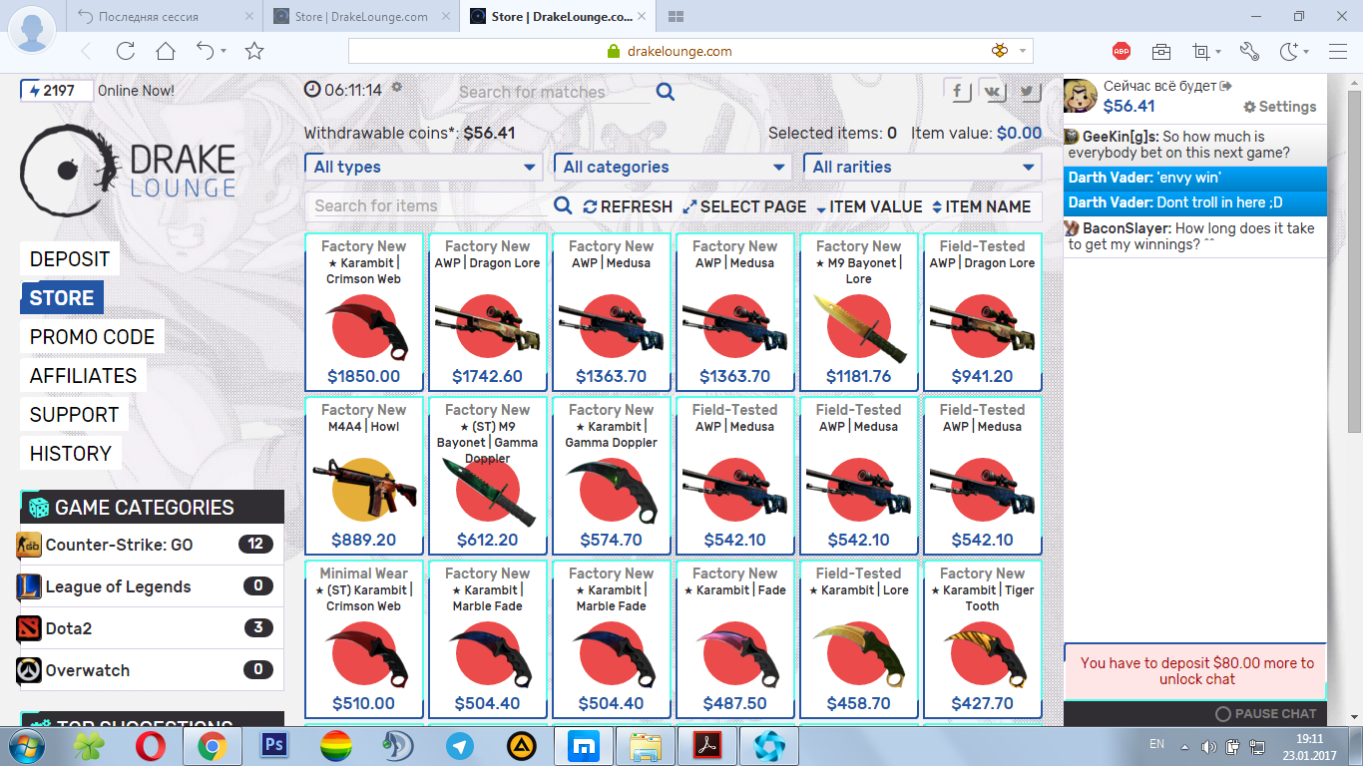Click the REFRESH button
Viewport: 1363px width, 766px height.
click(x=628, y=206)
